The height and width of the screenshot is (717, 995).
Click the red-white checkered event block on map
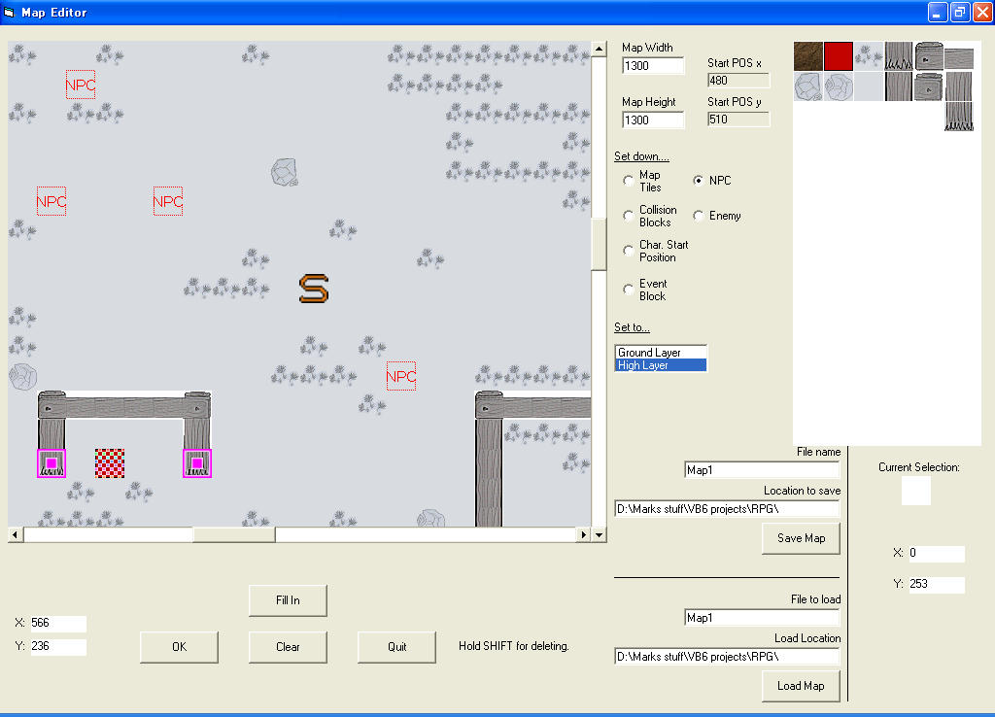point(110,463)
